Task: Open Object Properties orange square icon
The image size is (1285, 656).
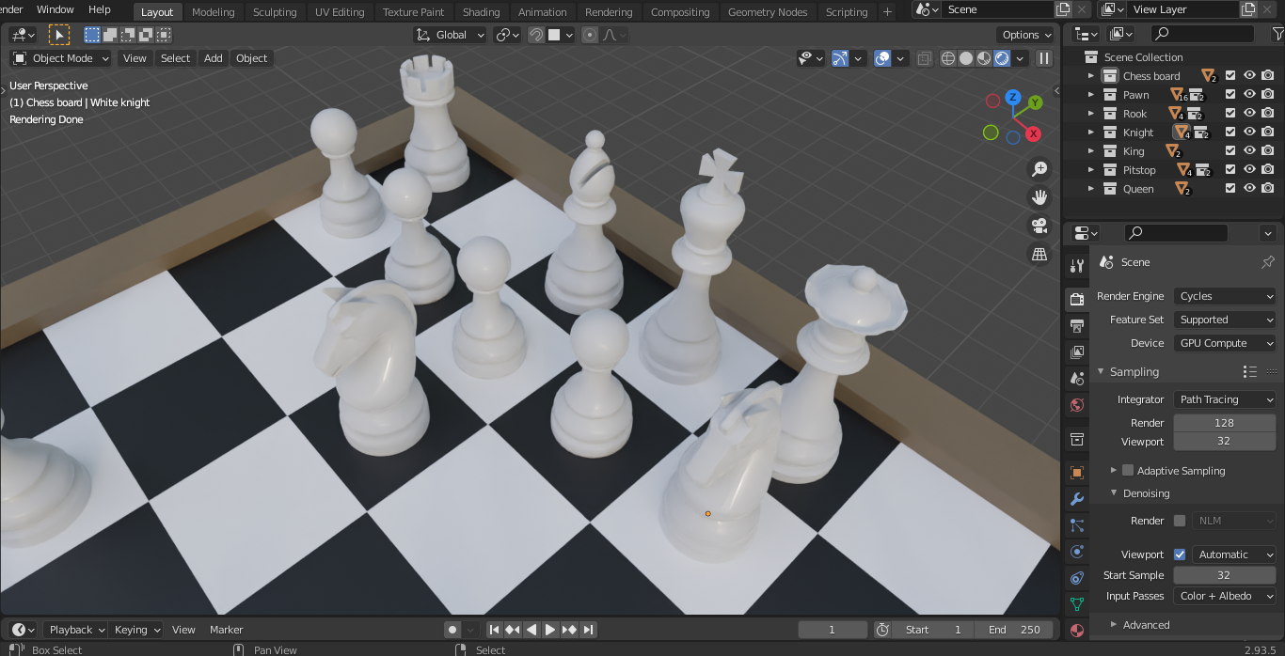Action: point(1076,471)
